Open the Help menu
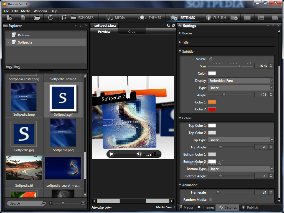 (54, 11)
